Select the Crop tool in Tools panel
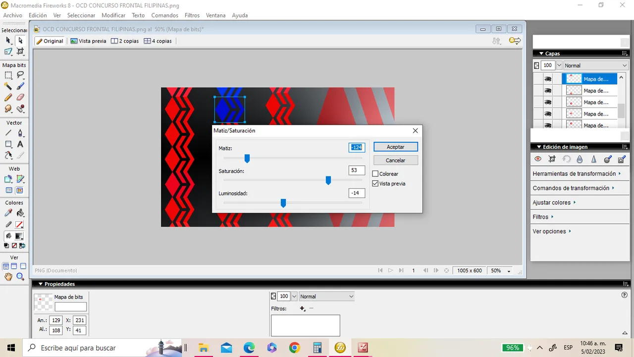Viewport: 634px width, 357px height. tap(20, 51)
